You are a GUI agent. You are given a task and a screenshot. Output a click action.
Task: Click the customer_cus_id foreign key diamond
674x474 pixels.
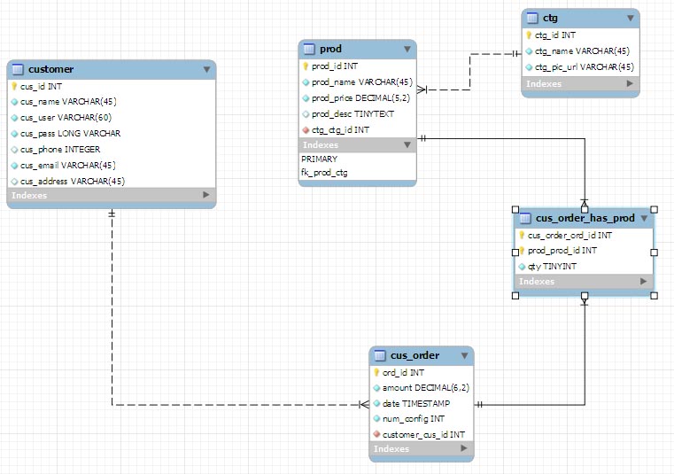tap(376, 434)
